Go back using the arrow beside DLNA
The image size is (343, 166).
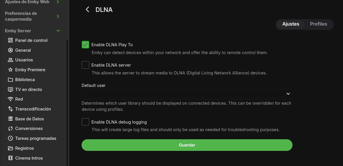click(87, 10)
